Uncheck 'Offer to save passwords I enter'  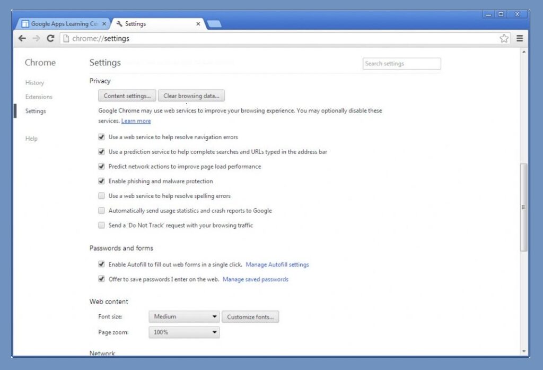(101, 279)
